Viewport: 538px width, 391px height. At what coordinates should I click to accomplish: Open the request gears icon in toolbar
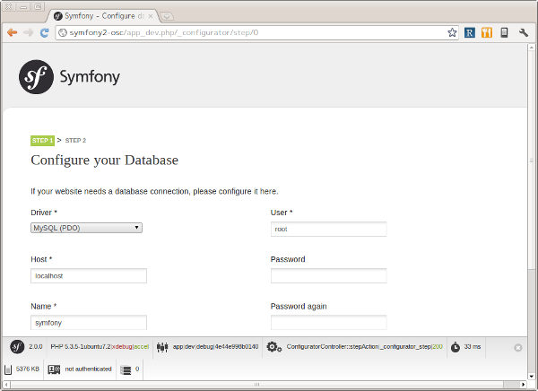(274, 347)
